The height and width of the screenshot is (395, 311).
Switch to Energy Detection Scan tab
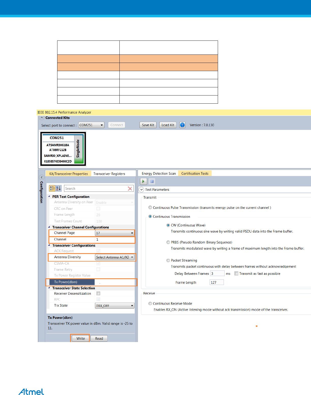pos(159,173)
